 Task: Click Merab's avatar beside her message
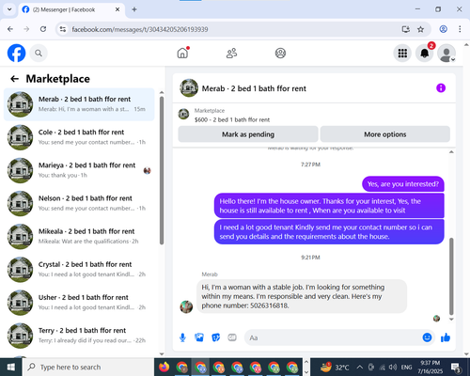pos(186,306)
